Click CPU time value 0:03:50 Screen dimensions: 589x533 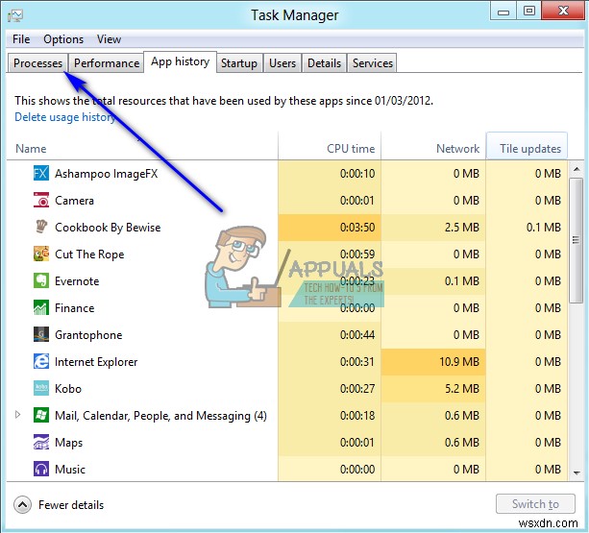click(357, 227)
